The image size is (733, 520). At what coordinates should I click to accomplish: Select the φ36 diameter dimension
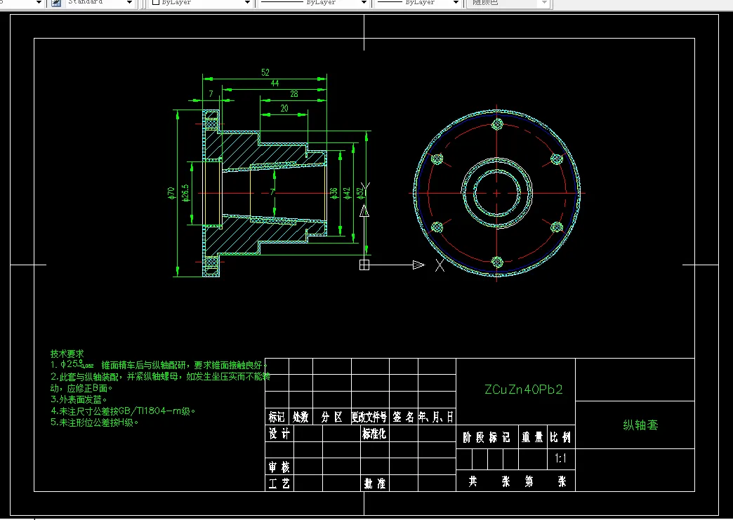334,194
